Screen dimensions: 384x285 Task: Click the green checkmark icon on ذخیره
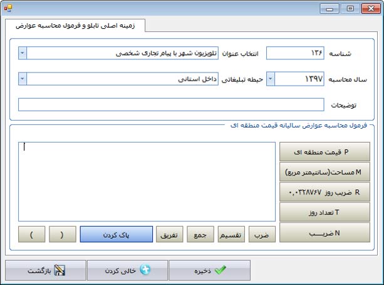coord(220,271)
